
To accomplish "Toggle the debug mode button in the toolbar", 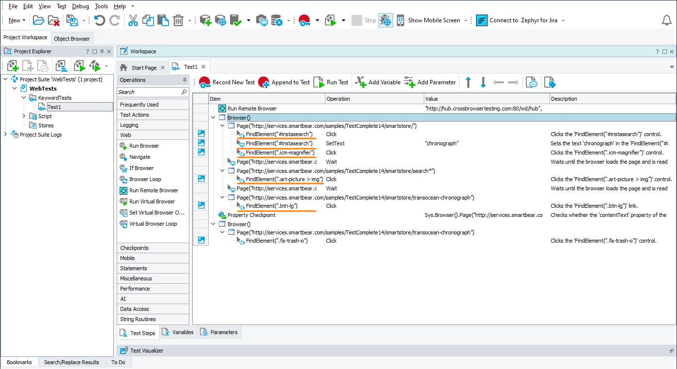I will coord(386,20).
